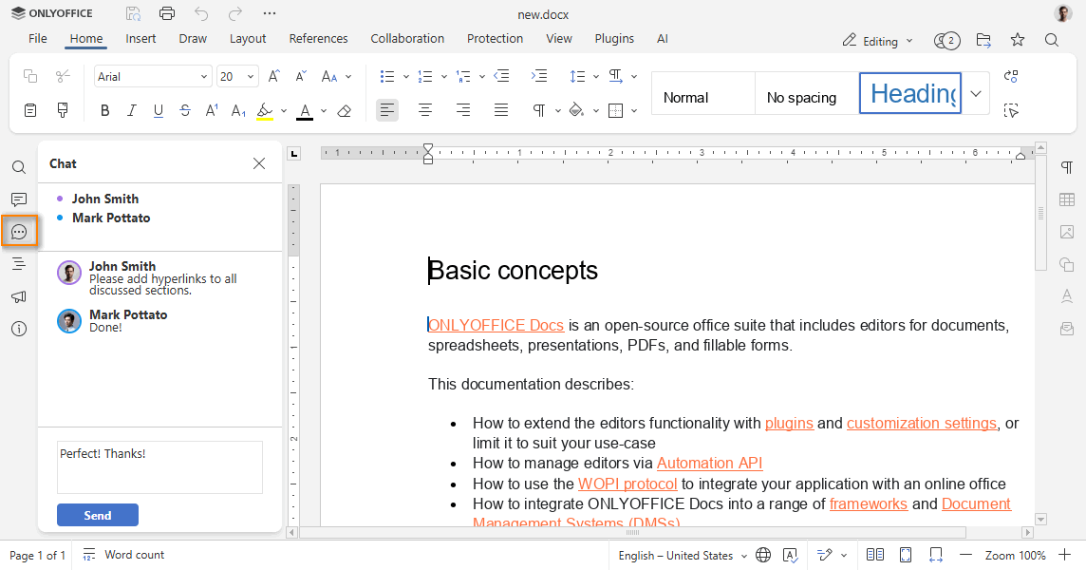The width and height of the screenshot is (1086, 570).
Task: Open the Editing mode dropdown
Action: (x=878, y=41)
